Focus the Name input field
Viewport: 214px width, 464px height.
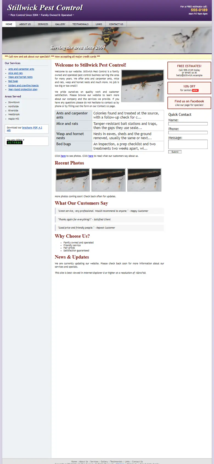point(188,124)
